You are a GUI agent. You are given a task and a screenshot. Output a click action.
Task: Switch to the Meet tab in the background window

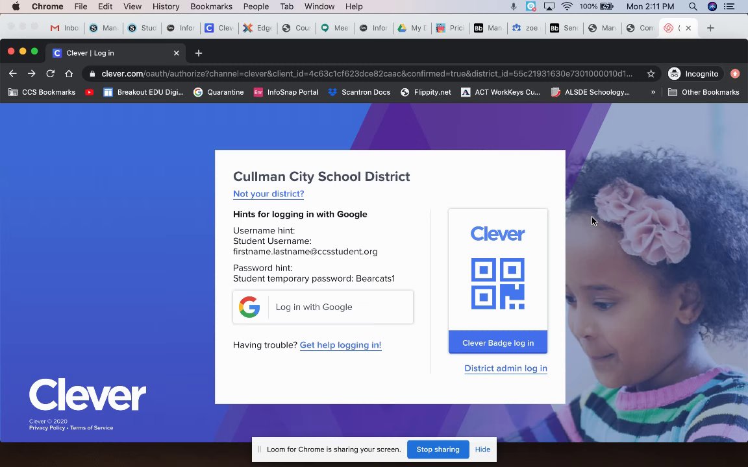point(335,28)
